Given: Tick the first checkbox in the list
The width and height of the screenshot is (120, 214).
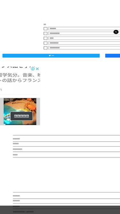Looking at the screenshot, I should point(45,29).
